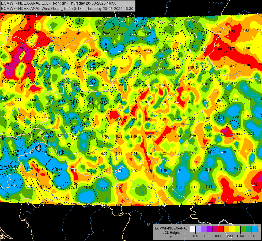Click the map value 4.32
The width and height of the screenshot is (262, 241).
coord(236,117)
